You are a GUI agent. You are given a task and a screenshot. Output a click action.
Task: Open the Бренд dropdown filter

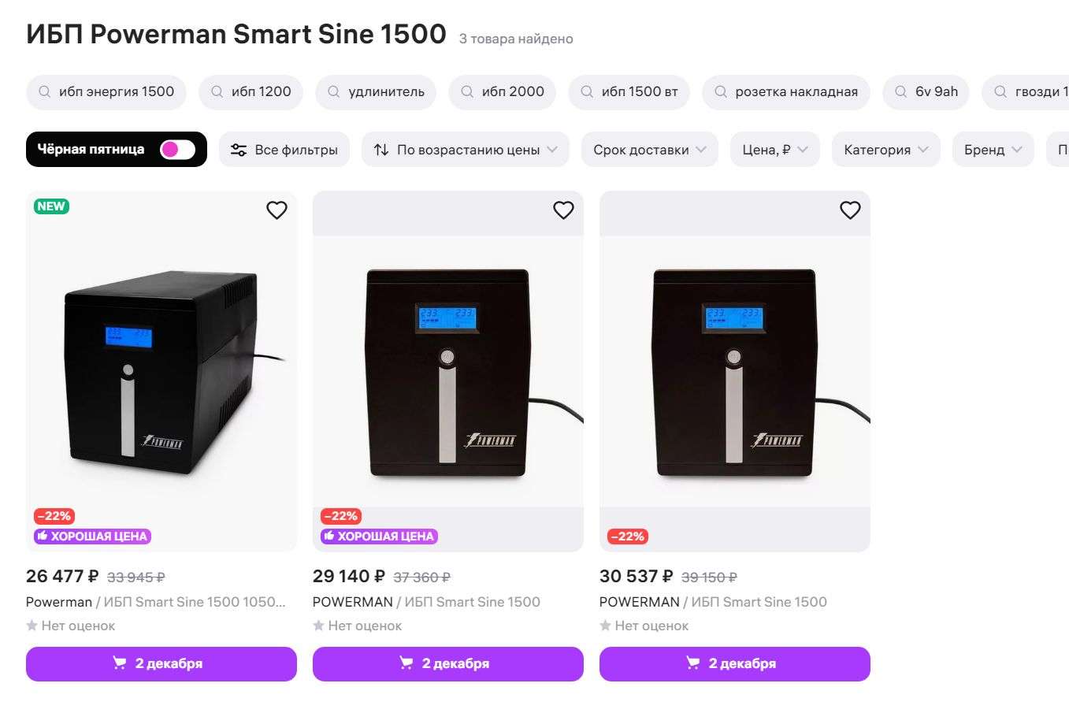click(993, 150)
